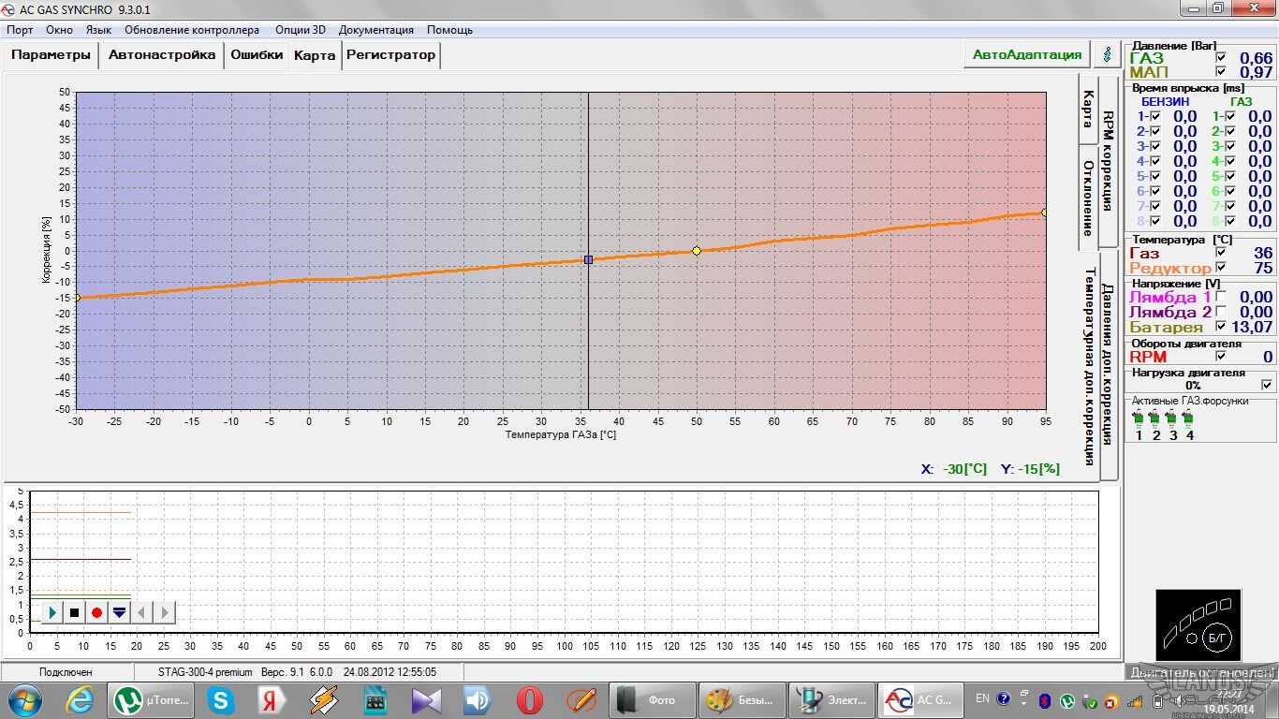Open Yandex from the taskbar
This screenshot has height=719, width=1279.
pyautogui.click(x=272, y=700)
